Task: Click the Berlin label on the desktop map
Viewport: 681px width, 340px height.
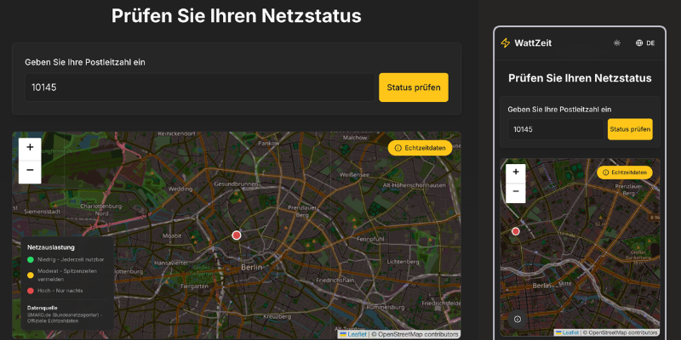Action: 252,267
